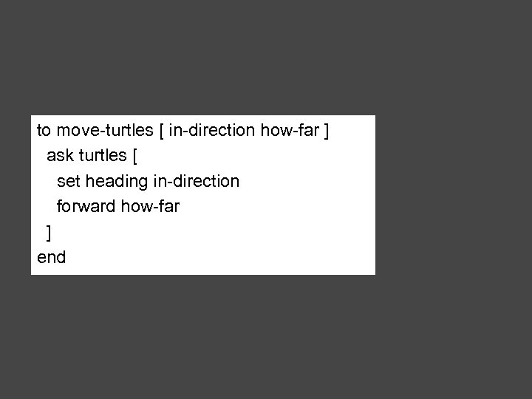Click the lone closing bracket above "end"

(49, 233)
